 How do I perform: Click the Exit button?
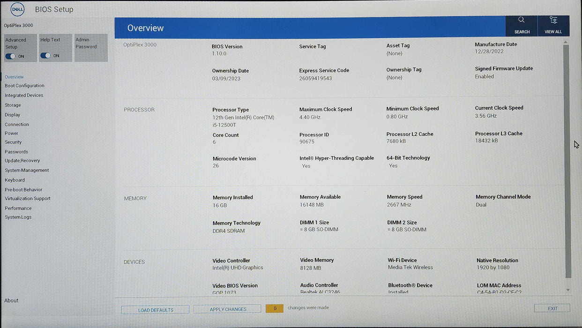point(552,308)
